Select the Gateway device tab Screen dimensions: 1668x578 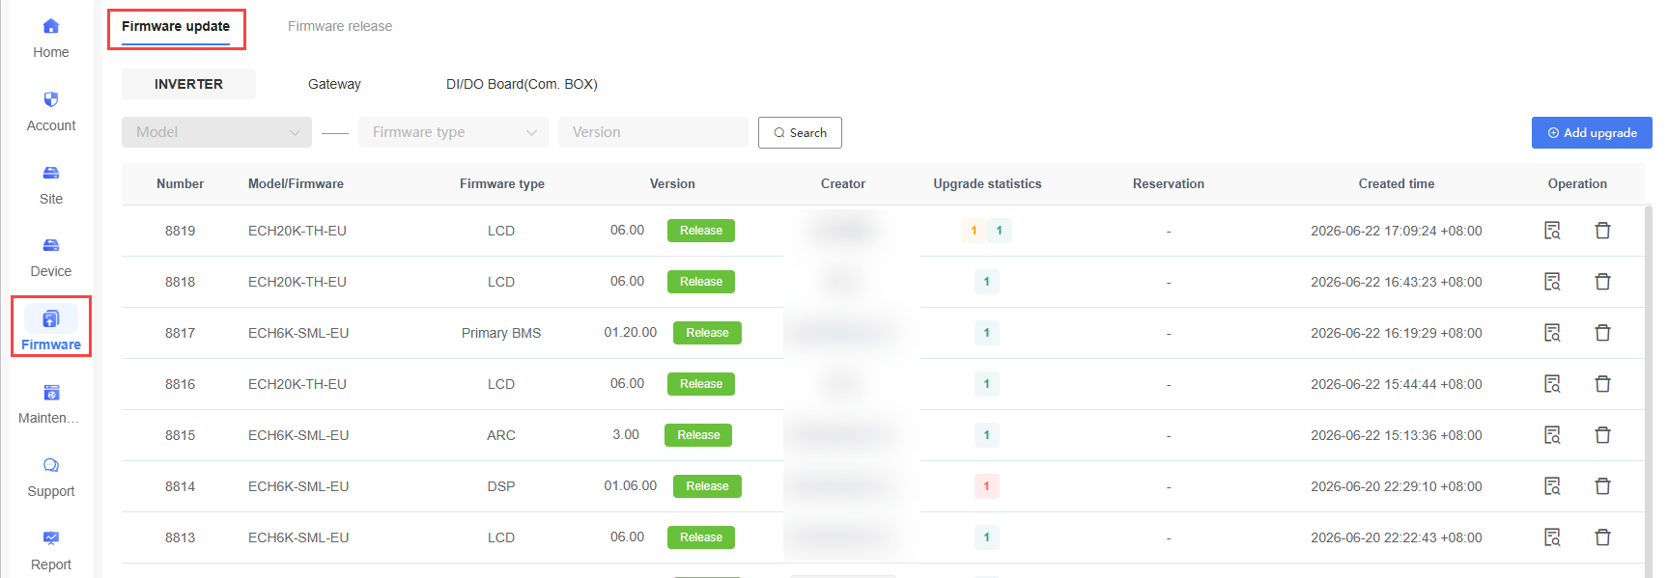point(334,84)
